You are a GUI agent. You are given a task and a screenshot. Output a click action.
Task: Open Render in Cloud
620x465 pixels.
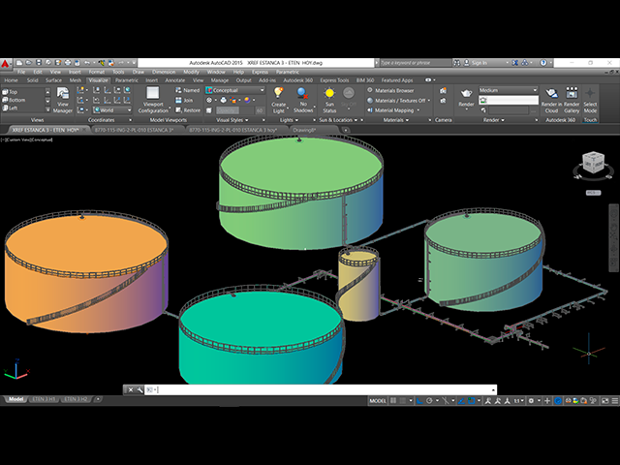[551, 97]
